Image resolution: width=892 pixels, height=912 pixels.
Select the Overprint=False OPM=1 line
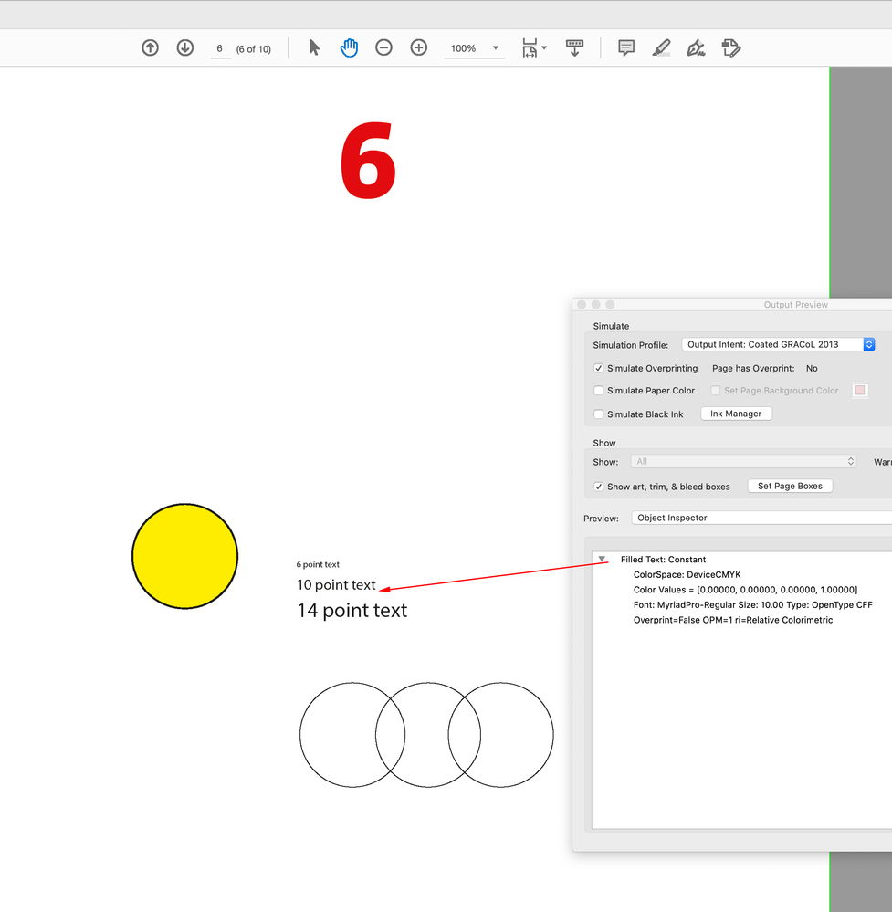click(733, 620)
